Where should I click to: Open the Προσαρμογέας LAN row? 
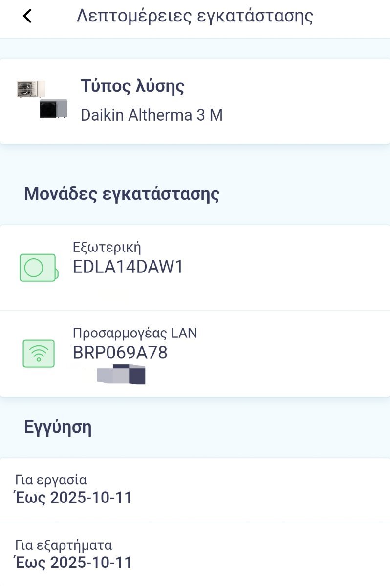[195, 354]
